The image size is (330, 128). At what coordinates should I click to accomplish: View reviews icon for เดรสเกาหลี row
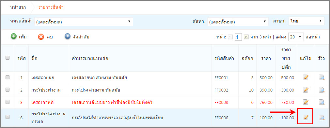click(x=322, y=102)
